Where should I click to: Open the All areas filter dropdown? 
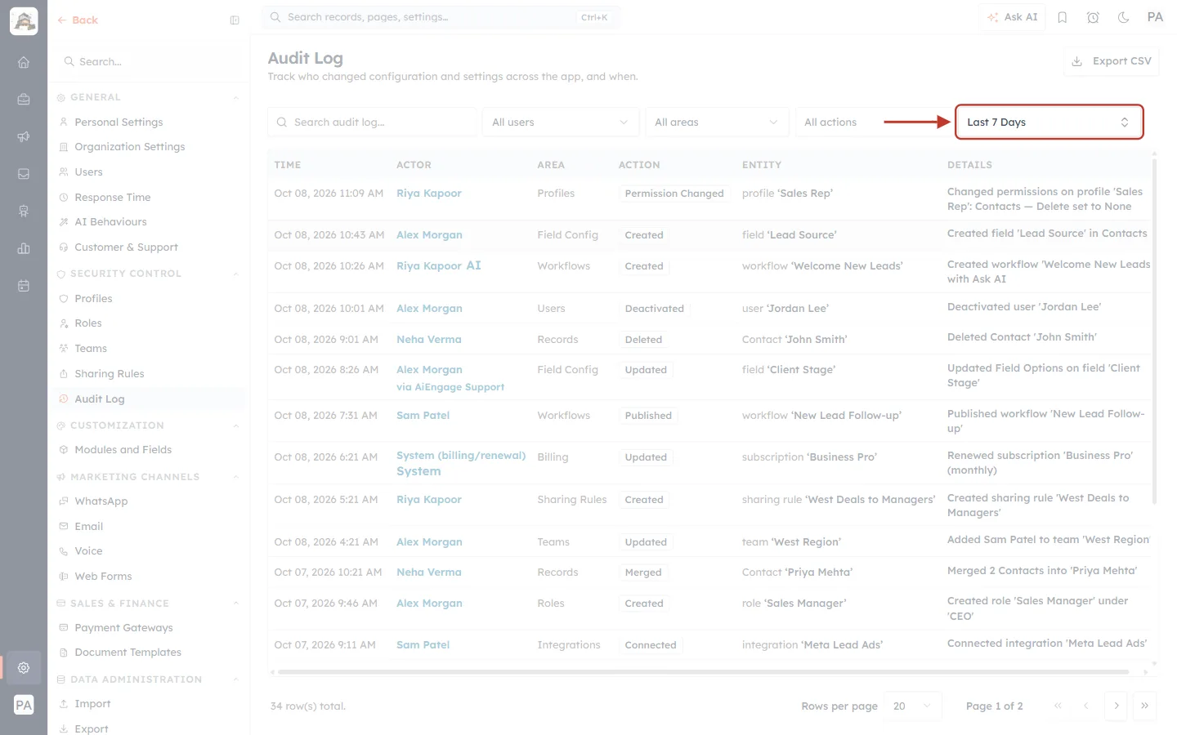[717, 122]
